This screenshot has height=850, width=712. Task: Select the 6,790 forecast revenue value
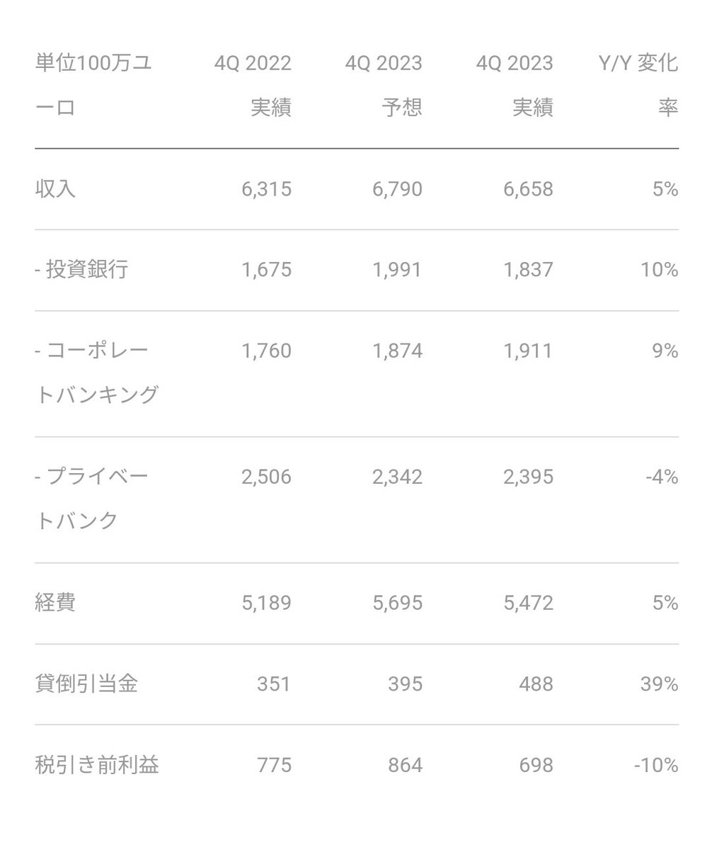tap(397, 189)
